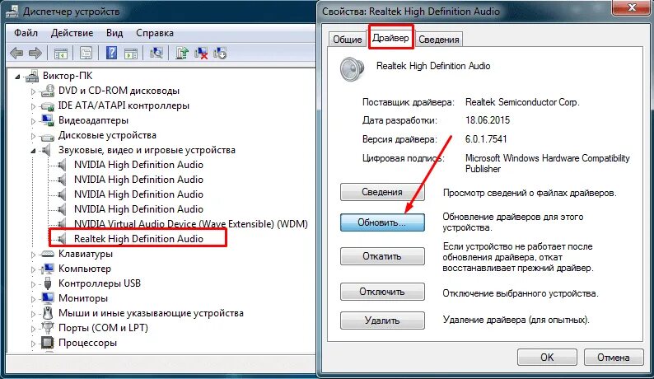654x379 pixels.
Task: Select the DVD и CD-ROM дисководы icon
Action: pyautogui.click(x=48, y=91)
